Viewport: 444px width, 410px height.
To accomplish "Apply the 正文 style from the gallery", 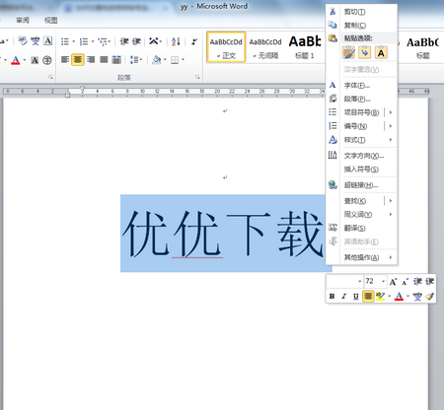I will [x=226, y=47].
